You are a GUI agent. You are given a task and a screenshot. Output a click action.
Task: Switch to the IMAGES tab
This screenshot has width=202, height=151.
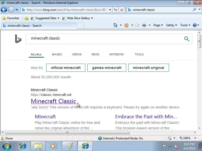pyautogui.click(x=57, y=54)
